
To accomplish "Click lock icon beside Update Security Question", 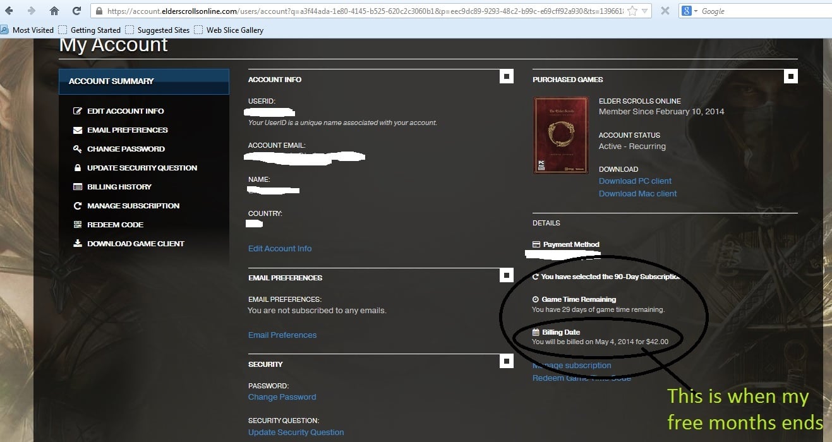I will click(x=78, y=168).
